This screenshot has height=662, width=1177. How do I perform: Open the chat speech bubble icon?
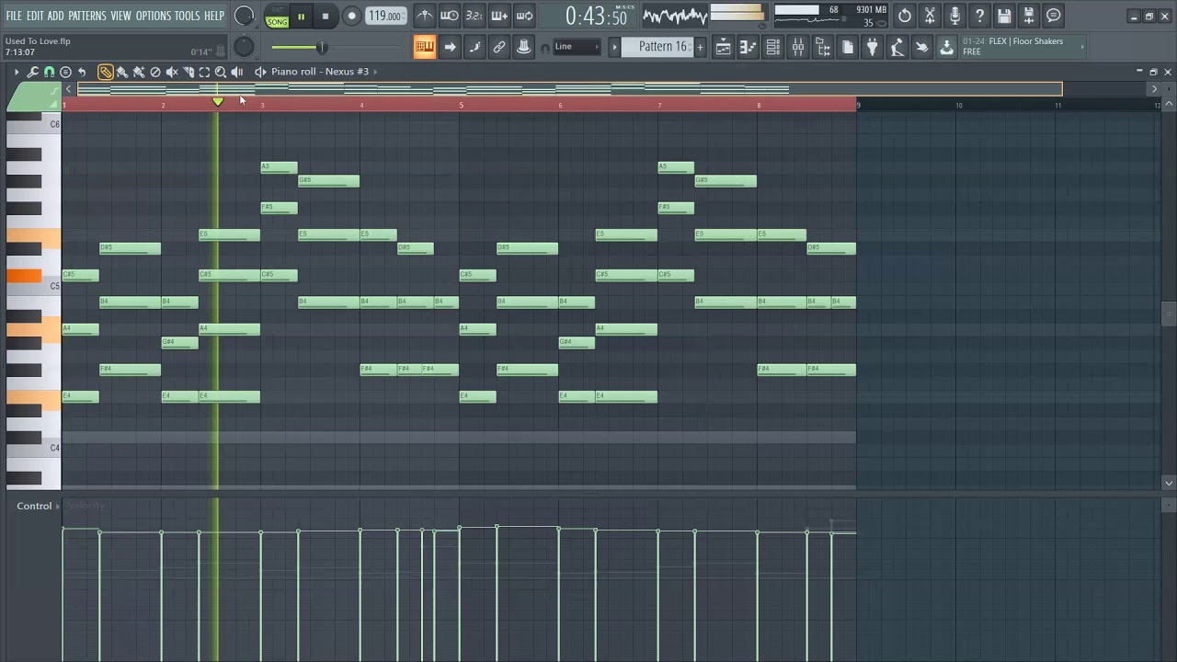click(x=1054, y=16)
